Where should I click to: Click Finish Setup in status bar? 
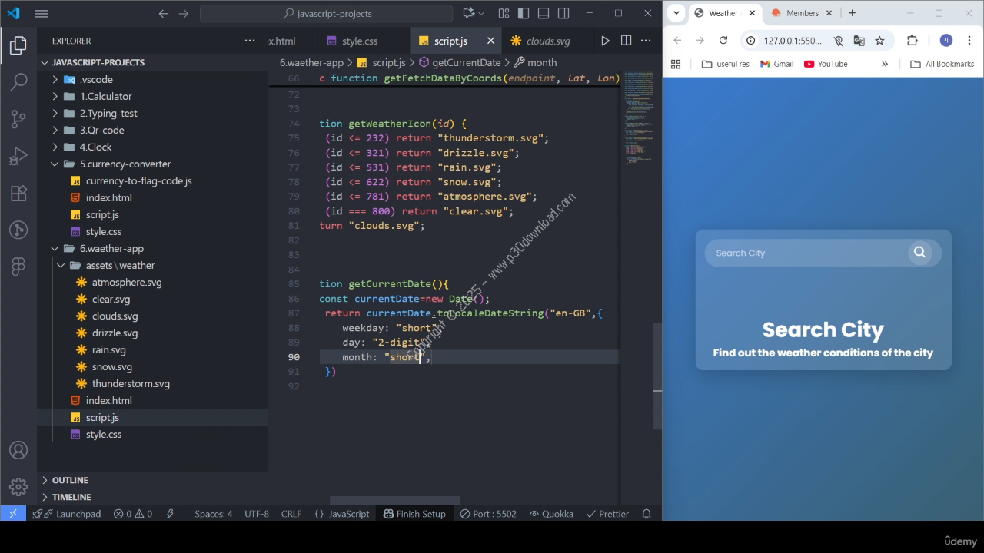(414, 514)
